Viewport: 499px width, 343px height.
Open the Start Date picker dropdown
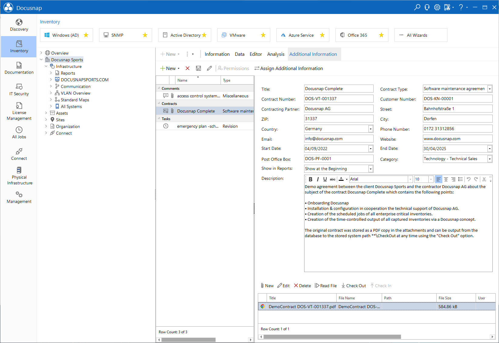pos(371,149)
